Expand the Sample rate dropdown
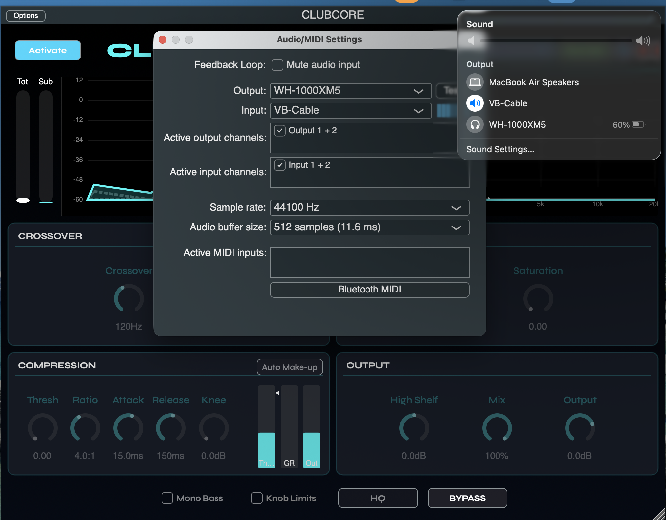Viewport: 666px width, 520px height. (369, 208)
